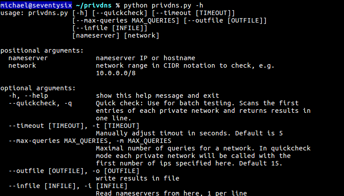
Task: Click the 'write results in file' description
Action: [x=138, y=178]
